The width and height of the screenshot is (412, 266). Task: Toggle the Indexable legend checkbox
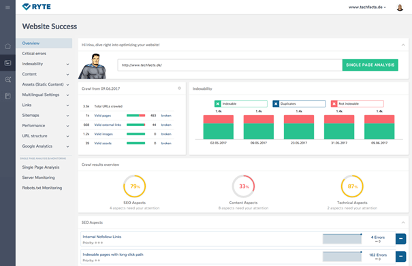(218, 103)
